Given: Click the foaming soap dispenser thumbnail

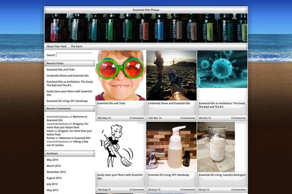Looking at the screenshot, I should [171, 147].
